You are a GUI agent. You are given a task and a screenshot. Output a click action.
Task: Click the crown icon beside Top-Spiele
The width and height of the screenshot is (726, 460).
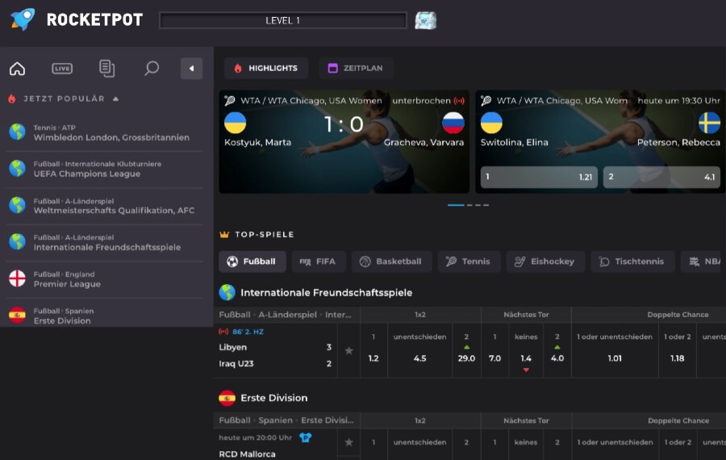coord(224,234)
